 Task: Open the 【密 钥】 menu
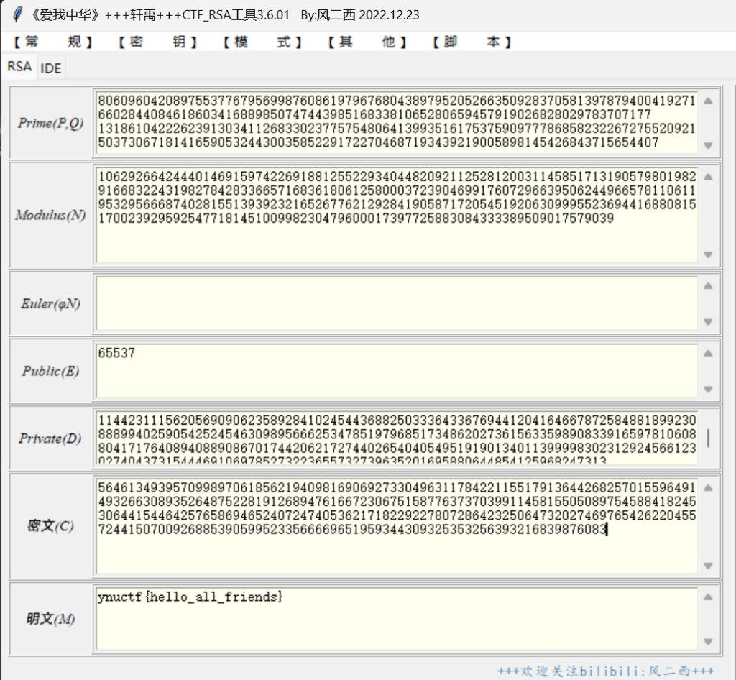157,42
